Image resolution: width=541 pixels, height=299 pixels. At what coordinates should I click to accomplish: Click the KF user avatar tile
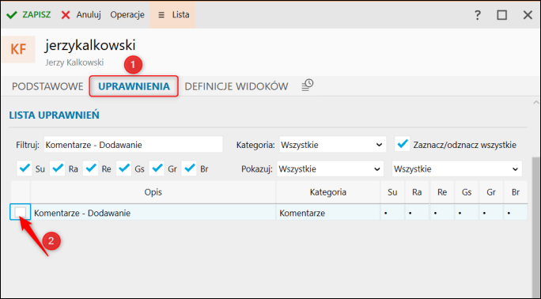click(18, 49)
